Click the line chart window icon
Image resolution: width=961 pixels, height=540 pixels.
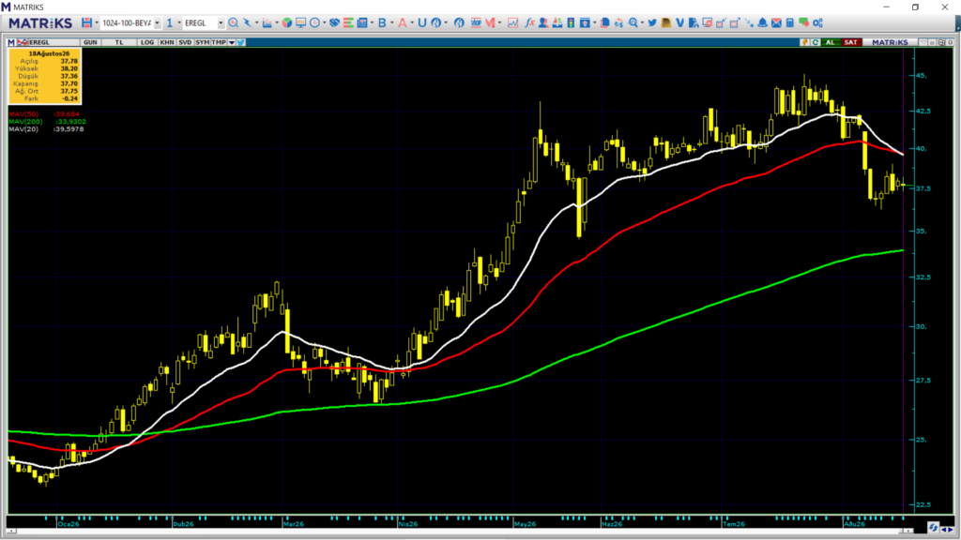513,22
